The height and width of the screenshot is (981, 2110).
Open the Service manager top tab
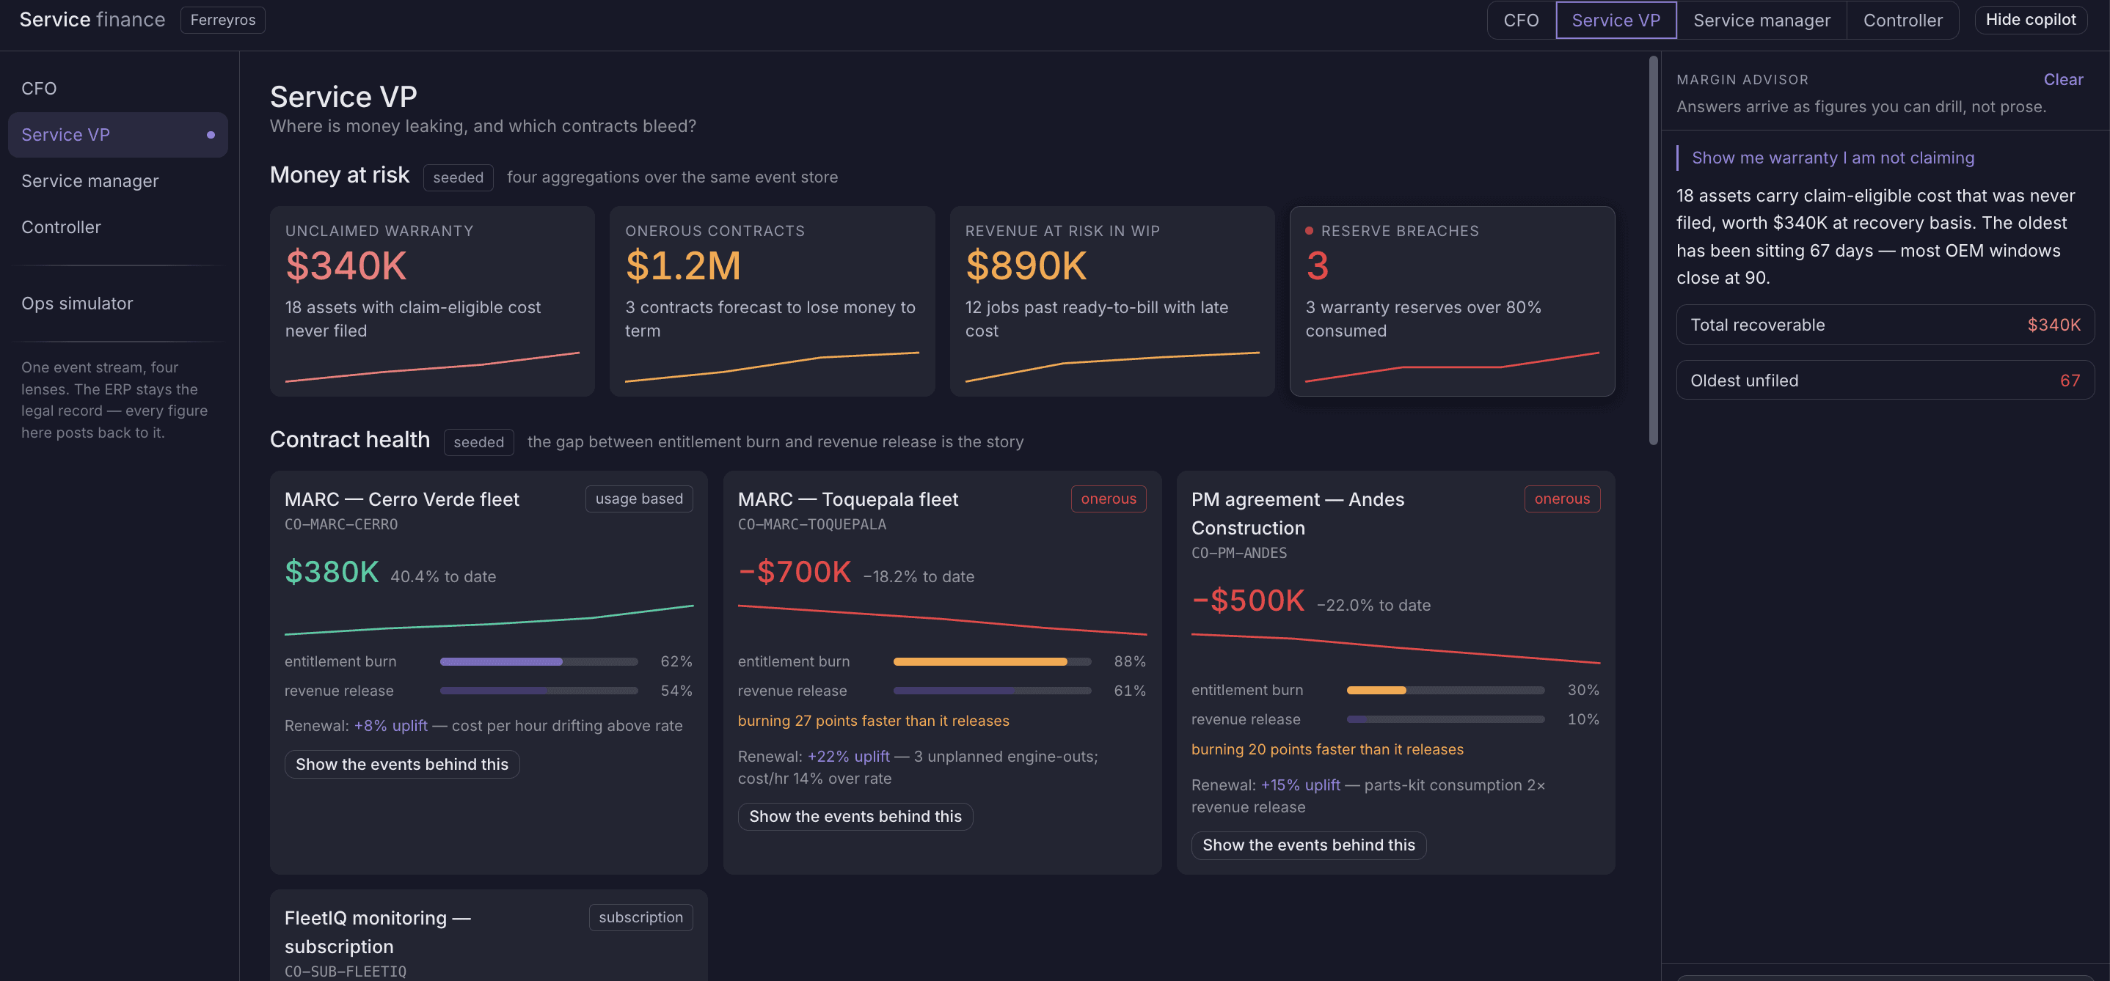tap(1761, 20)
